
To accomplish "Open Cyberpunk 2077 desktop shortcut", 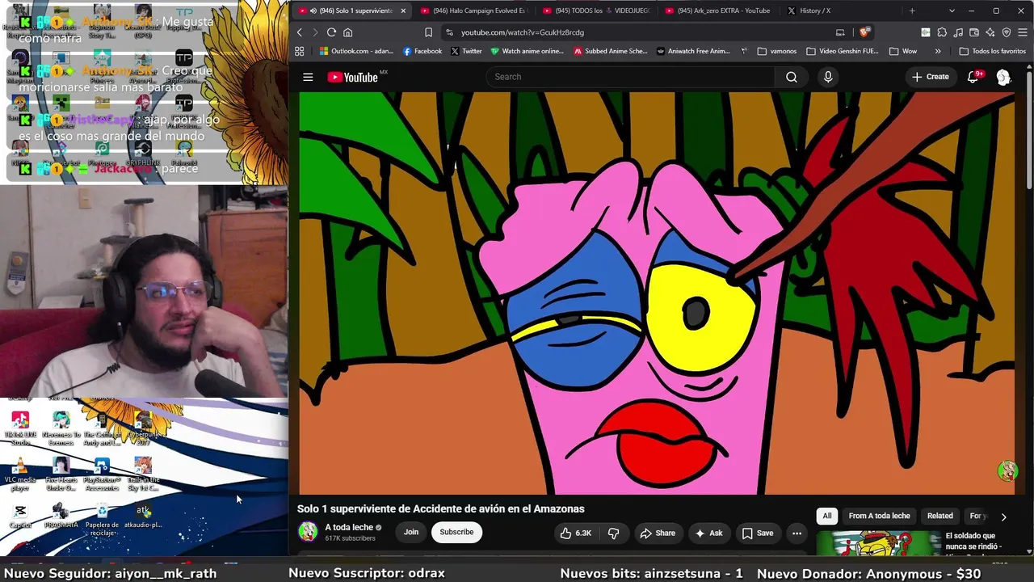I will click(x=143, y=428).
